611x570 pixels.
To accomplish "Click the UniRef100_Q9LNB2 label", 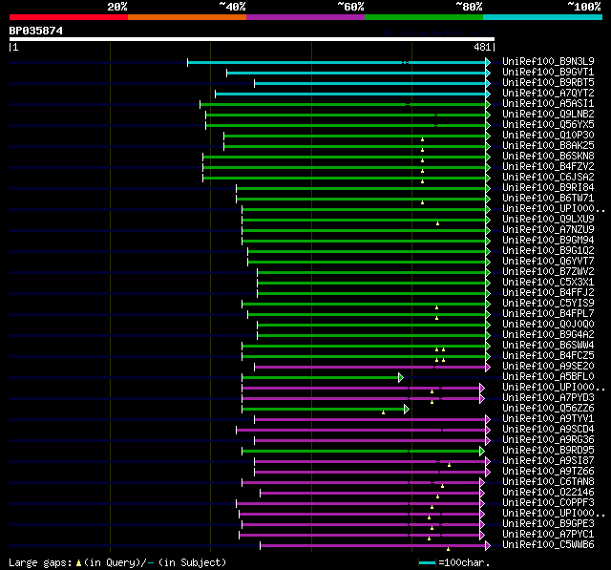I will pyautogui.click(x=548, y=115).
